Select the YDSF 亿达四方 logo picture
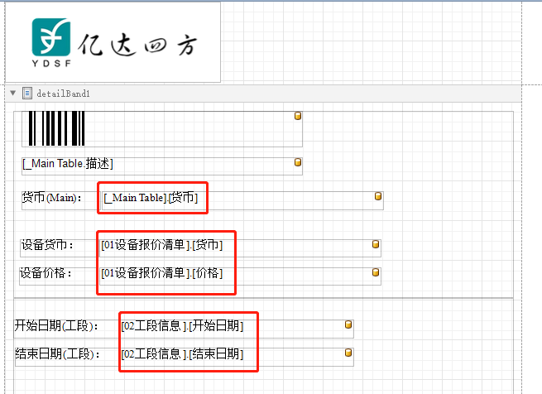Image resolution: width=542 pixels, height=394 pixels. pyautogui.click(x=113, y=41)
